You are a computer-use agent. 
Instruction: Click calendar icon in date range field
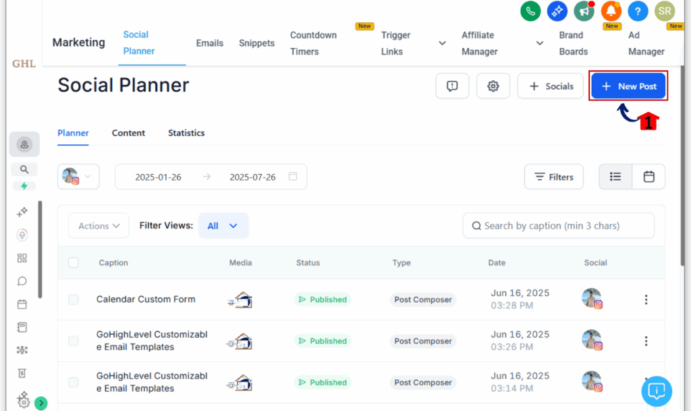pos(293,177)
